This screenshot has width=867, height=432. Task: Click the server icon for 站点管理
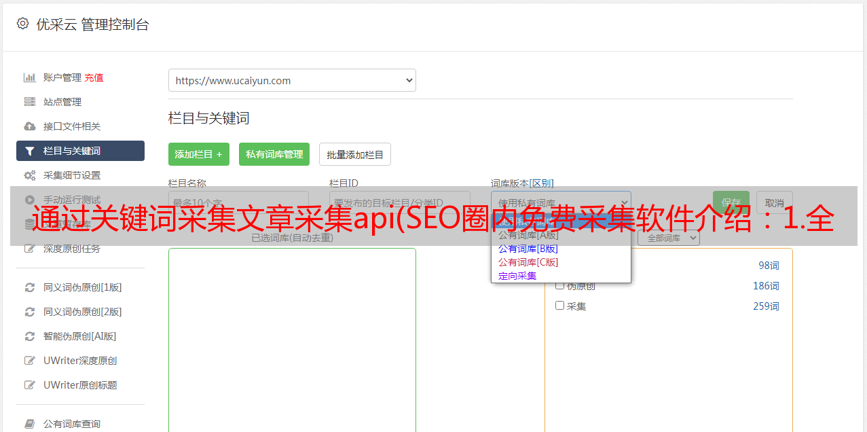click(29, 102)
